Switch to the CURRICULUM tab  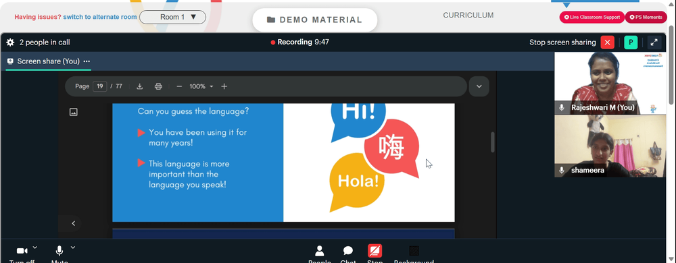(468, 16)
